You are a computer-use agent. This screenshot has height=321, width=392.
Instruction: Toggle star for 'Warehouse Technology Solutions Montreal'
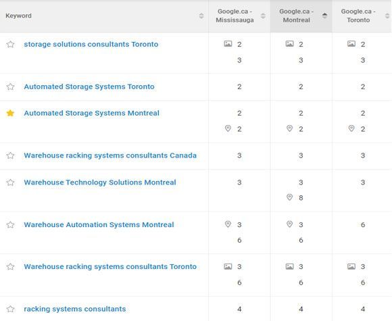point(10,182)
